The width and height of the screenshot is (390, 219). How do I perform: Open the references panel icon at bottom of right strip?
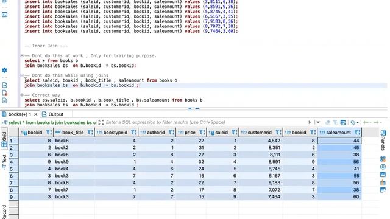click(383, 190)
